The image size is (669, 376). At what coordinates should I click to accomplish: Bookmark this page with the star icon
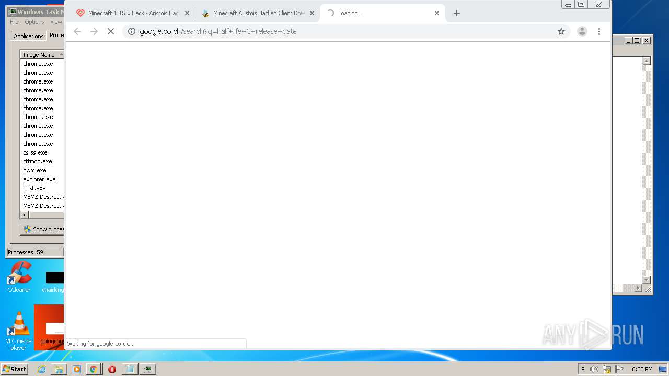[x=561, y=31]
